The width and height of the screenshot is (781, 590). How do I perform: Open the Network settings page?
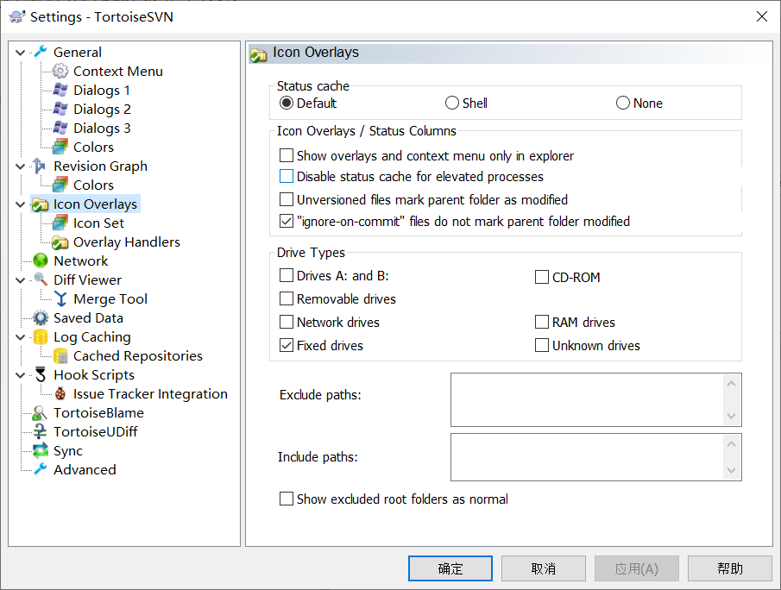click(81, 260)
